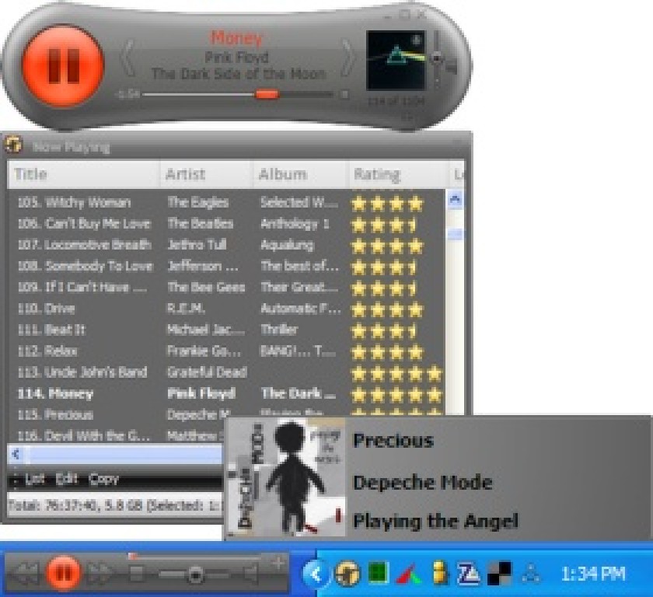Stop playback from the taskbar player

pyautogui.click(x=137, y=574)
